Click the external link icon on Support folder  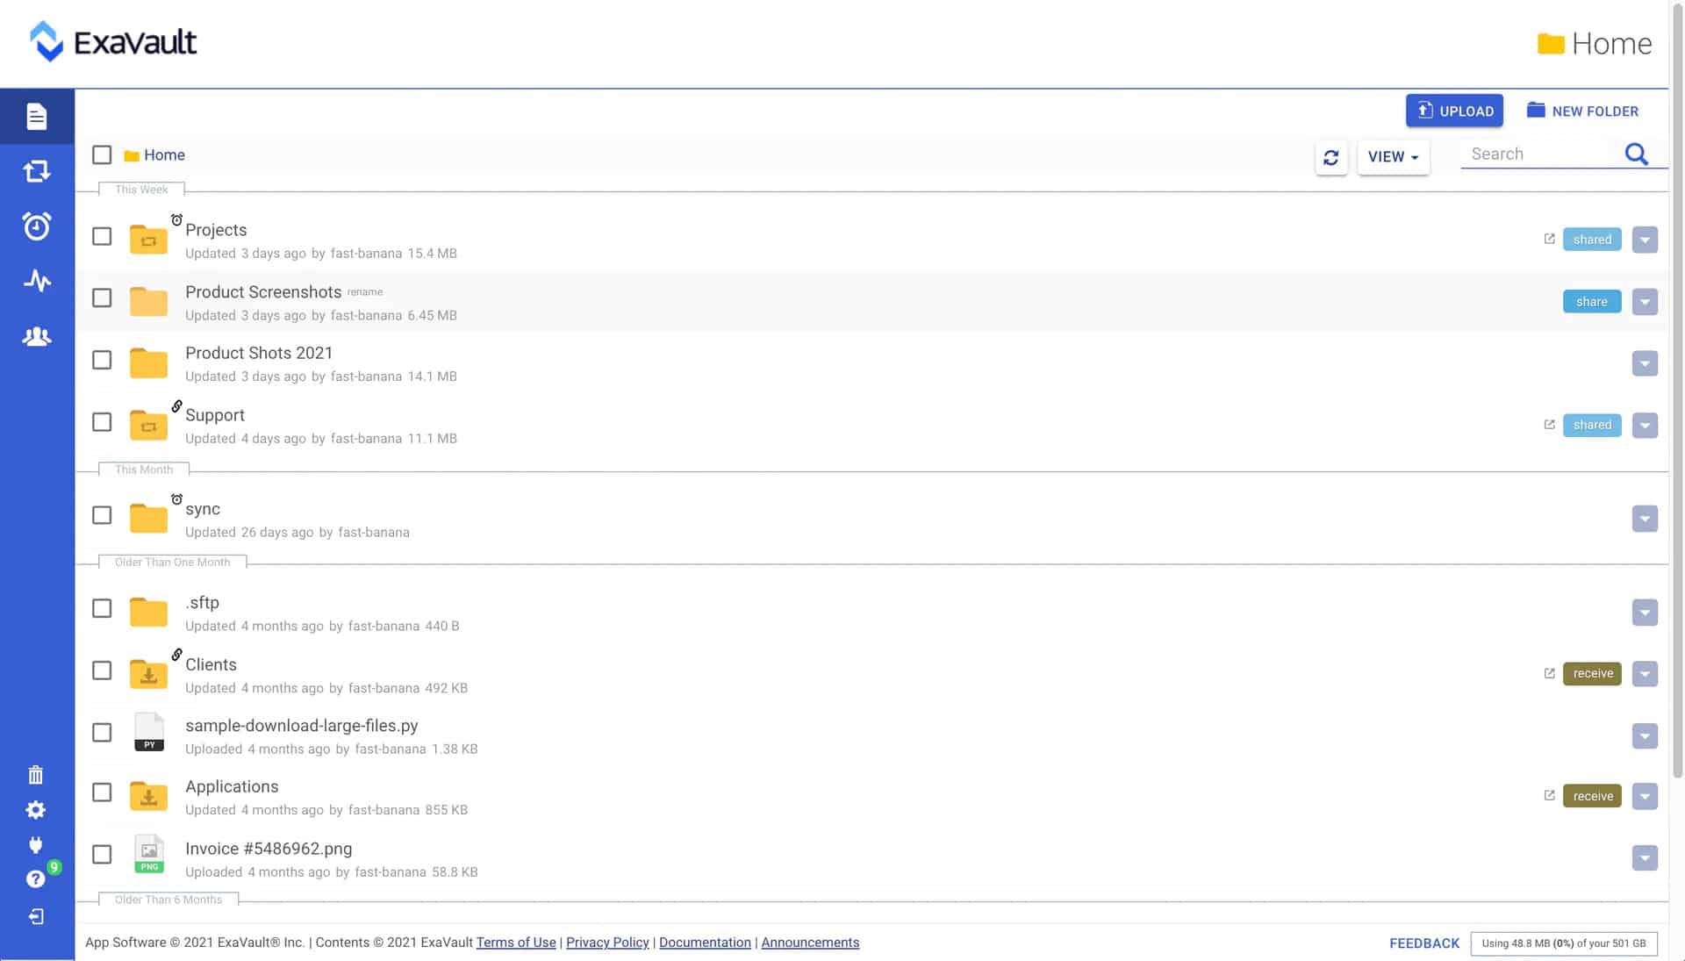click(1550, 424)
